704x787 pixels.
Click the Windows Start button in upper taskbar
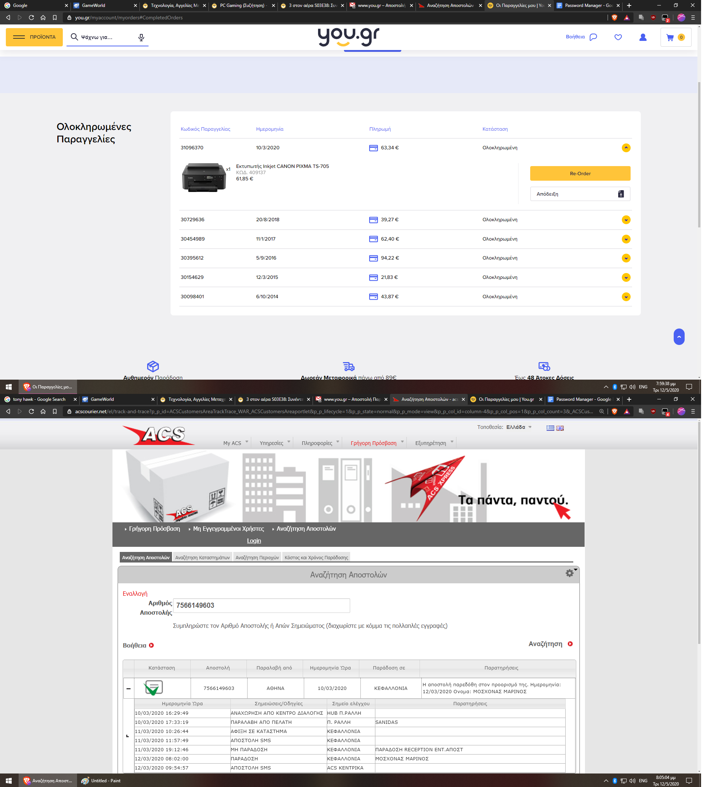[9, 387]
